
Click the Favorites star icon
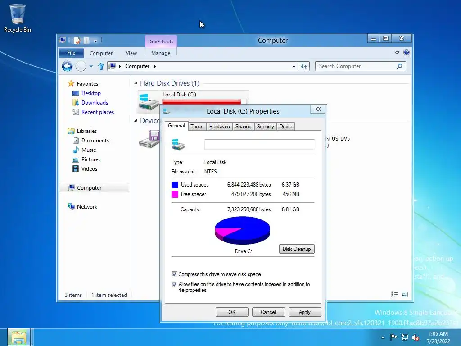point(71,83)
